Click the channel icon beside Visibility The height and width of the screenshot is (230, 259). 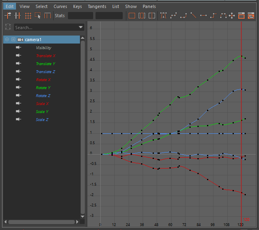coord(18,48)
